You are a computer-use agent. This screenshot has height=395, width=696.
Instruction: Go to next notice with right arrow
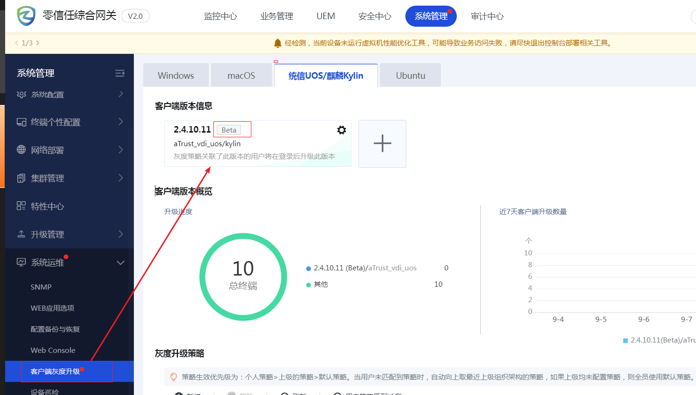(x=37, y=43)
